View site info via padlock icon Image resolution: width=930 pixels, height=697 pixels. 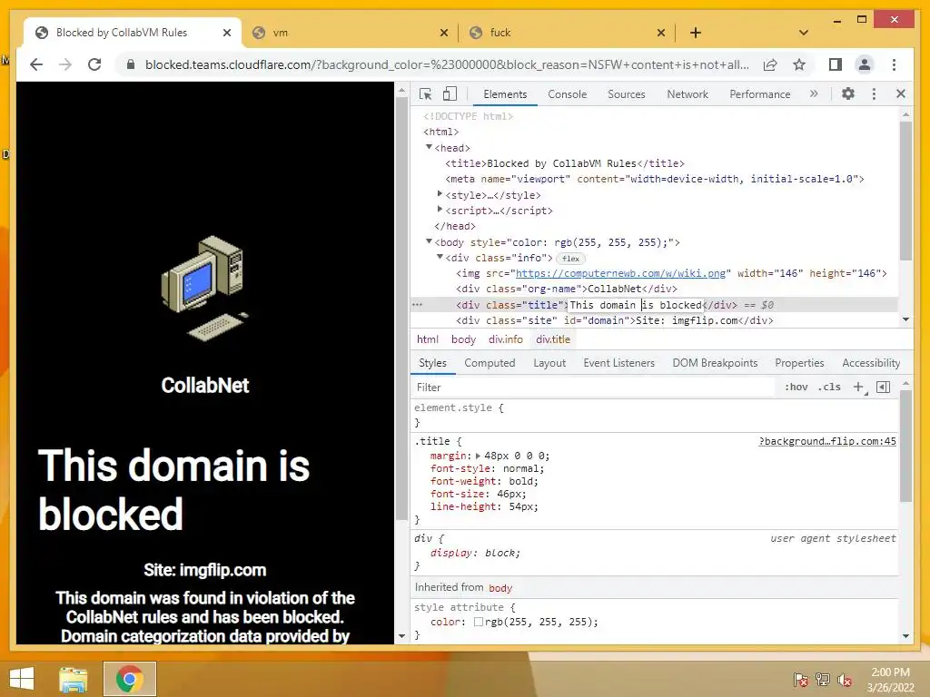[x=131, y=64]
